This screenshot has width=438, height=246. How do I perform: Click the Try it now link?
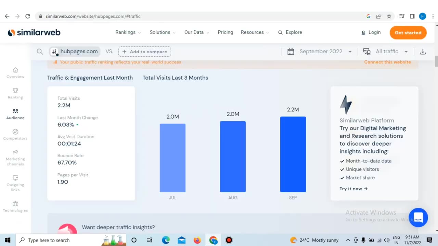353,189
